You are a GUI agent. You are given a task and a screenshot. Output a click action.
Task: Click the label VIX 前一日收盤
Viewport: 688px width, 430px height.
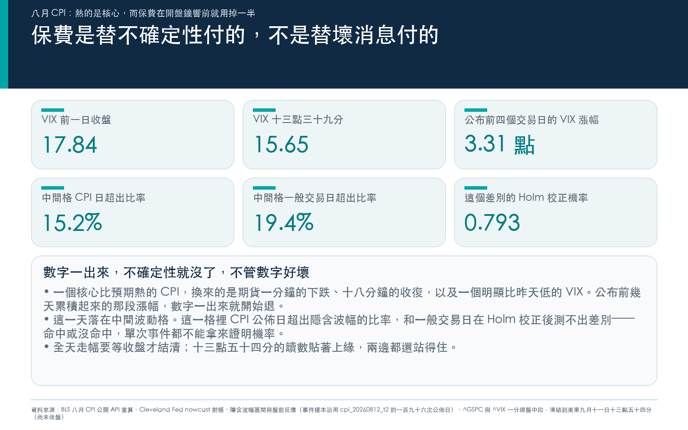76,120
